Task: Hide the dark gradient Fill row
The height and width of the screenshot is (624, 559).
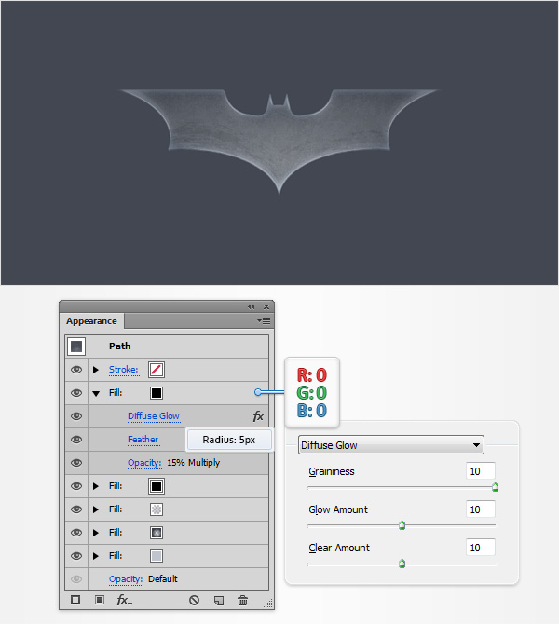Action: (76, 533)
